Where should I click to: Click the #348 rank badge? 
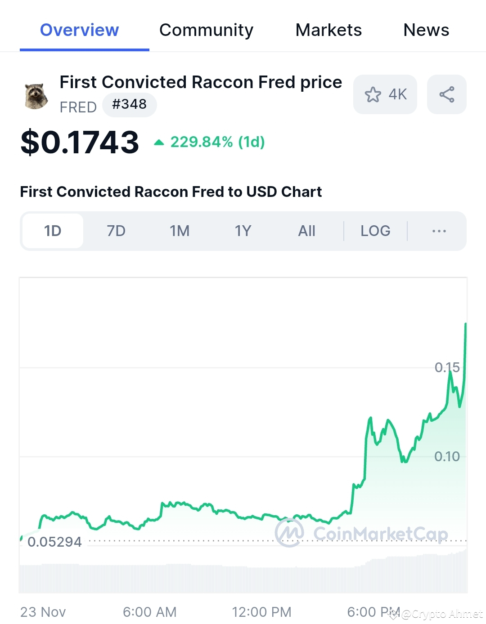click(130, 104)
